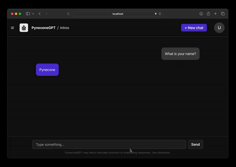Click the PyneconeGPT title text
236x167 pixels.
(x=44, y=28)
